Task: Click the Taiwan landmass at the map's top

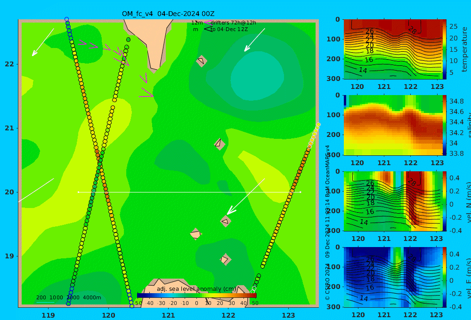Action: coord(151,42)
